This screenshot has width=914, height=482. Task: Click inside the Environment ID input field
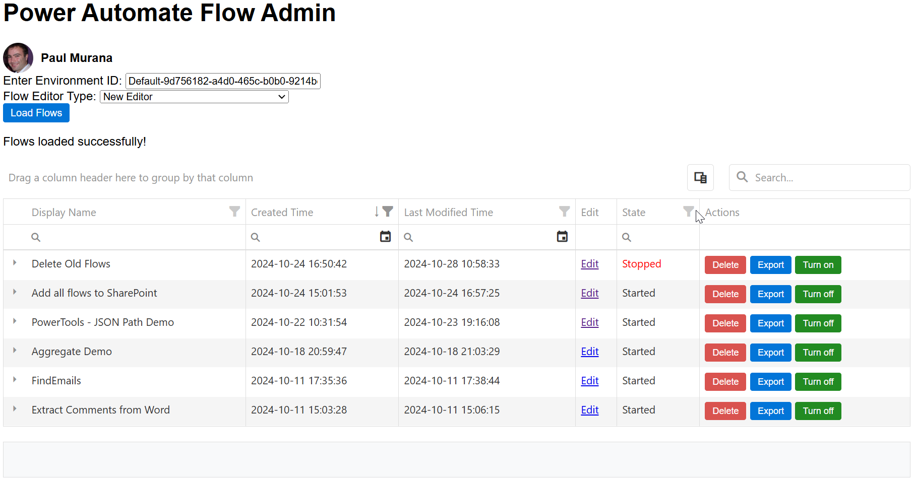click(222, 81)
